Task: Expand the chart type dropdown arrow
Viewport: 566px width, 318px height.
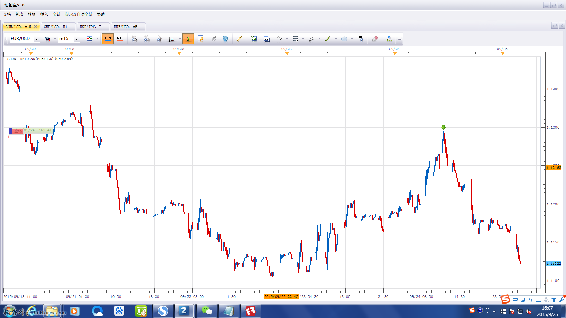Action: (x=97, y=39)
